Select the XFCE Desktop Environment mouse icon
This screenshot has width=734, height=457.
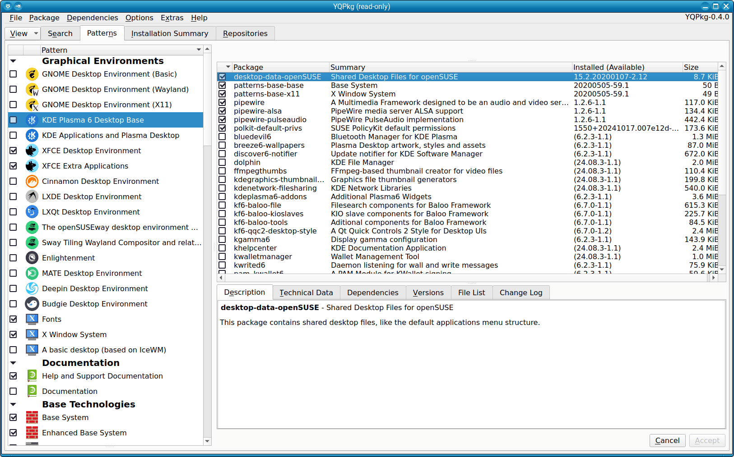point(32,151)
